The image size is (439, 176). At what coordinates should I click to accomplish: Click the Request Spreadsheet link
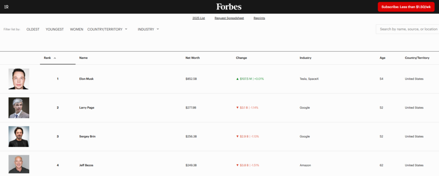[229, 18]
